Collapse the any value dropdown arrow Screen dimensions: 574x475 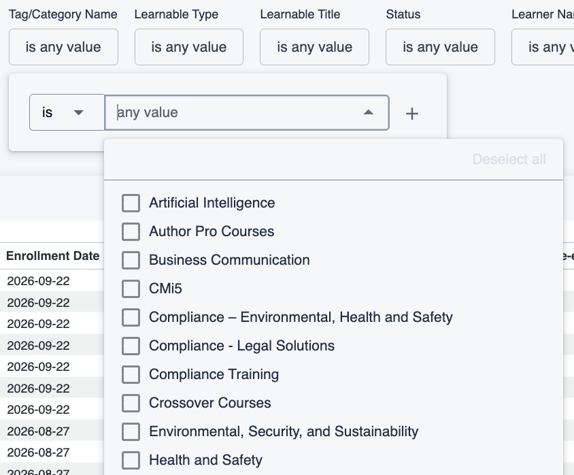[x=368, y=112]
